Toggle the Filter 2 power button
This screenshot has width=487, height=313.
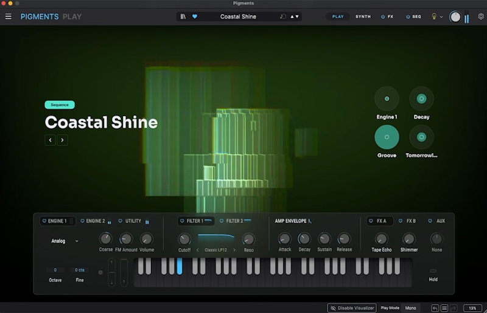[222, 221]
